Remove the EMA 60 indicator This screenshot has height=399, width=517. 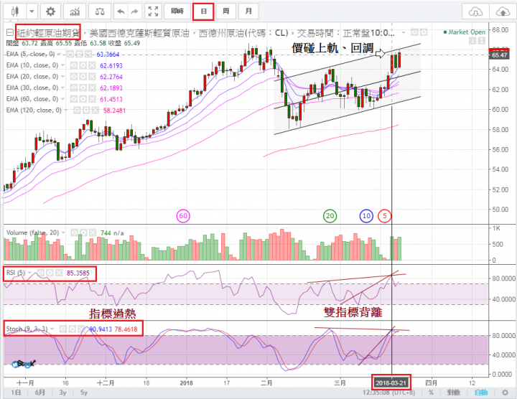(92, 99)
